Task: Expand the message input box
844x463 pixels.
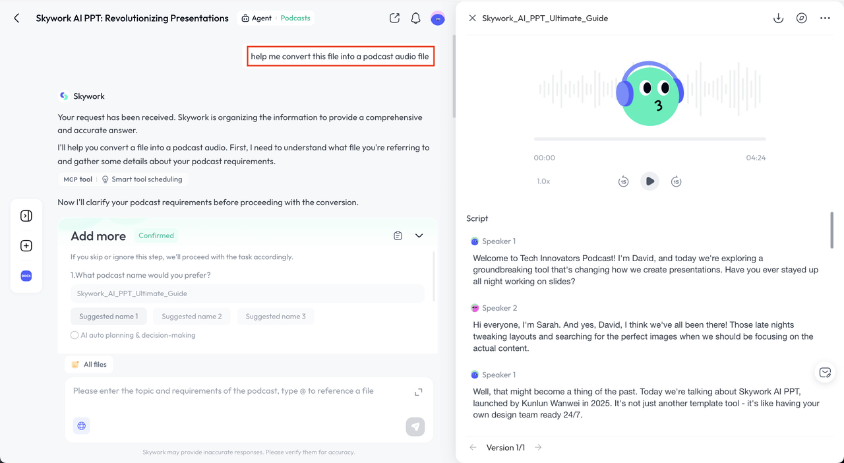Action: click(x=418, y=392)
